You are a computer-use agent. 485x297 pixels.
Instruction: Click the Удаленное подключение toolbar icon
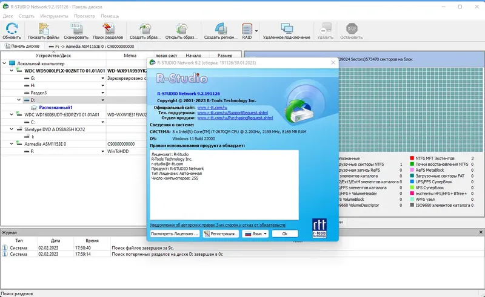pyautogui.click(x=287, y=28)
